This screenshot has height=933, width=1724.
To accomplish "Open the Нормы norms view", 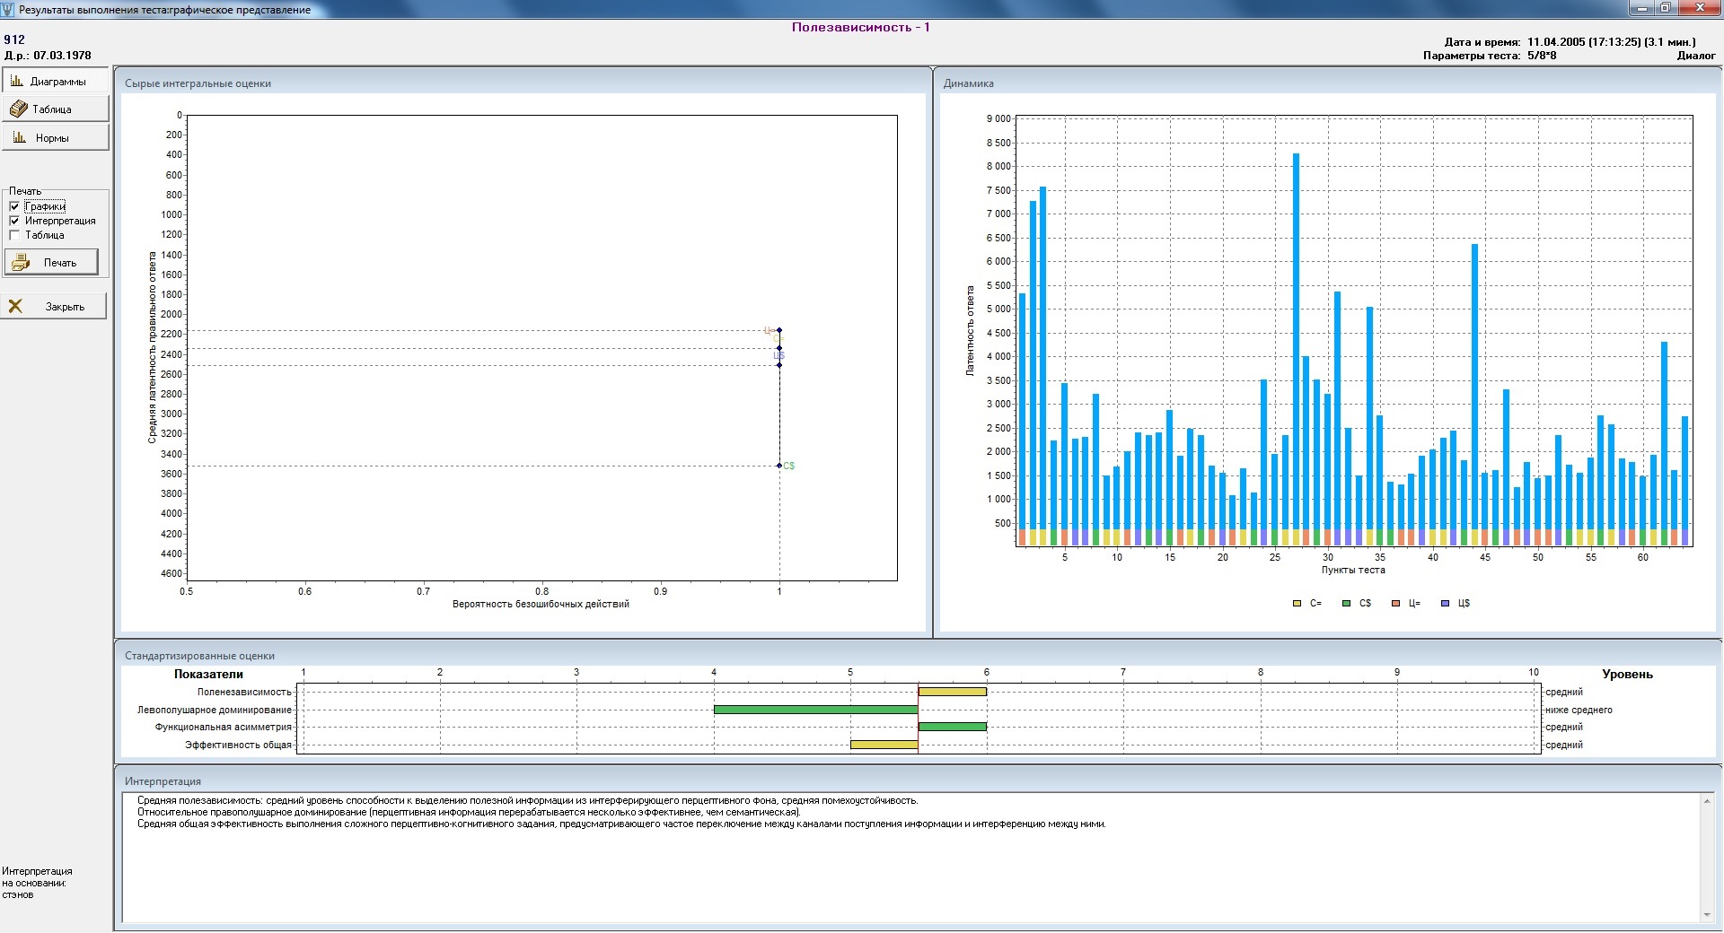I will tap(54, 138).
